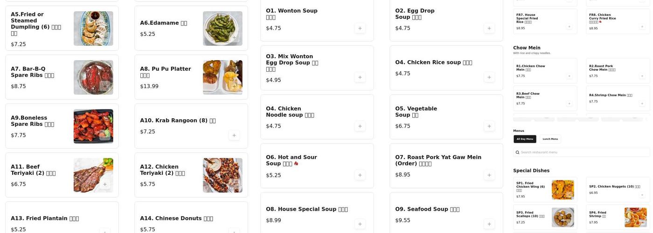Open the A6. Edamame food photo
This screenshot has width=653, height=233.
(x=222, y=28)
